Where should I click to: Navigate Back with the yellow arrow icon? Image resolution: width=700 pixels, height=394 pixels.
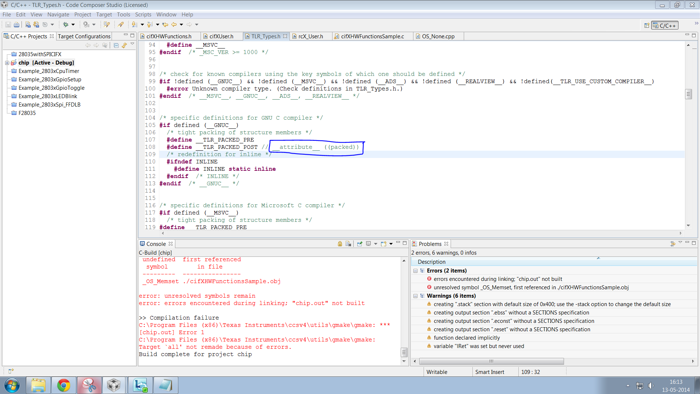click(174, 24)
